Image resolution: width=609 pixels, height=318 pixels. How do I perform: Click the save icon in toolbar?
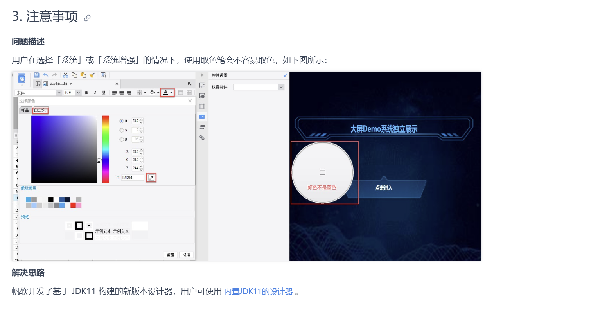[36, 75]
